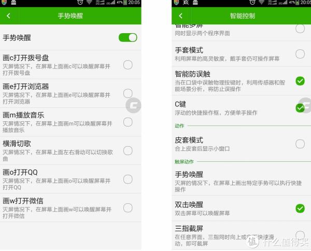Enable 手套模式 option
This screenshot has height=251, width=311.
[300, 54]
